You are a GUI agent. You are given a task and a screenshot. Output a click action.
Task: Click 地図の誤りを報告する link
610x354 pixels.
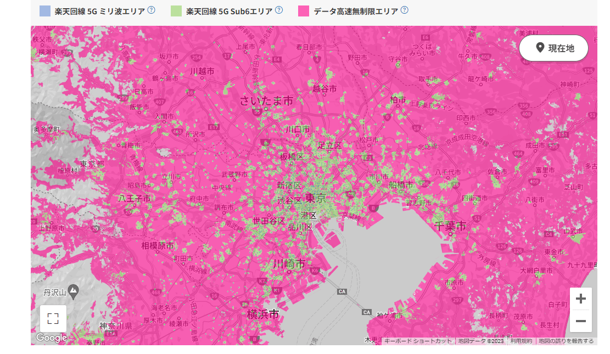pos(566,341)
